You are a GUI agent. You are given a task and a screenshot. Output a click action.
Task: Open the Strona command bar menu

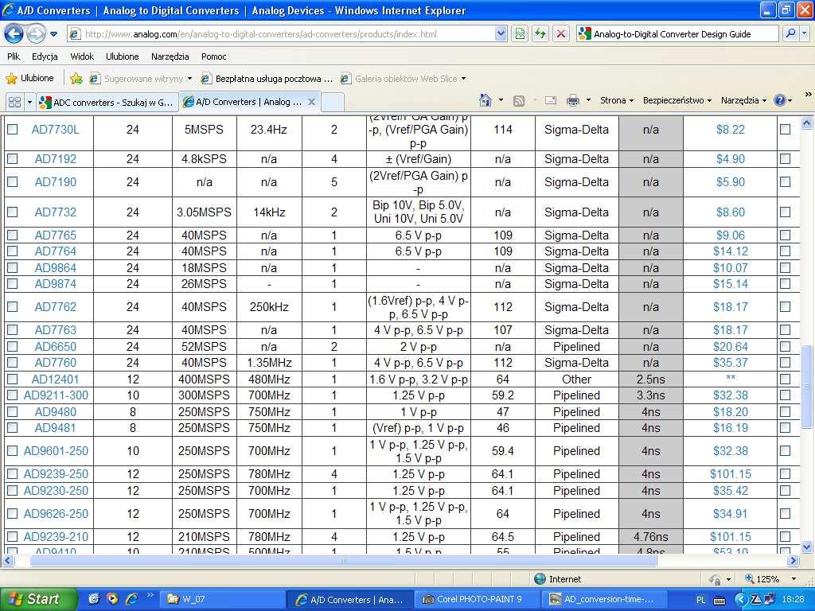pyautogui.click(x=617, y=99)
